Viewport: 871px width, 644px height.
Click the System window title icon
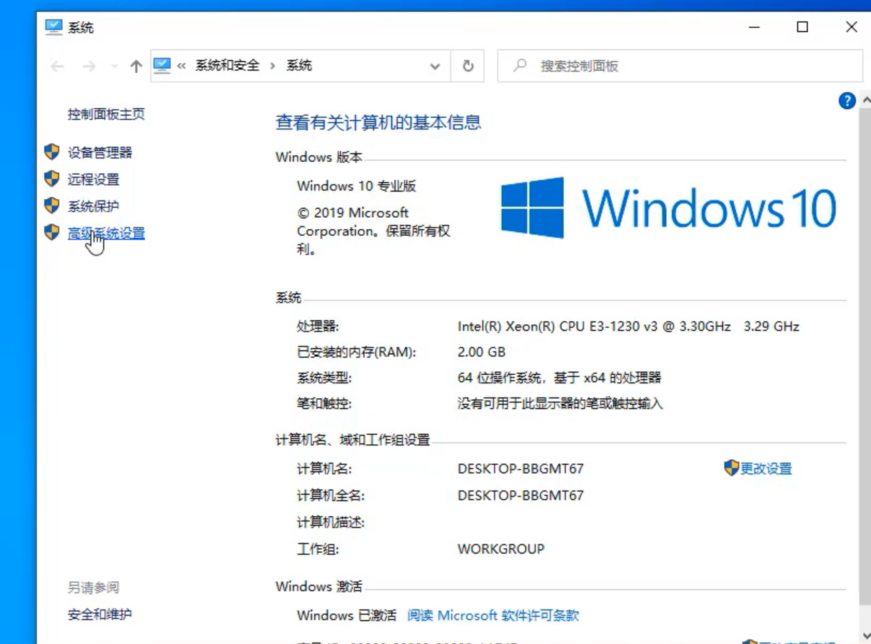[54, 27]
